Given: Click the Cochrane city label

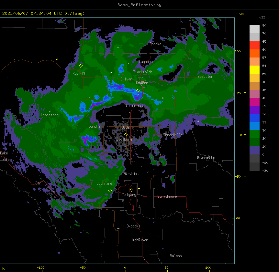Looking at the screenshot, I should pos(104,183).
